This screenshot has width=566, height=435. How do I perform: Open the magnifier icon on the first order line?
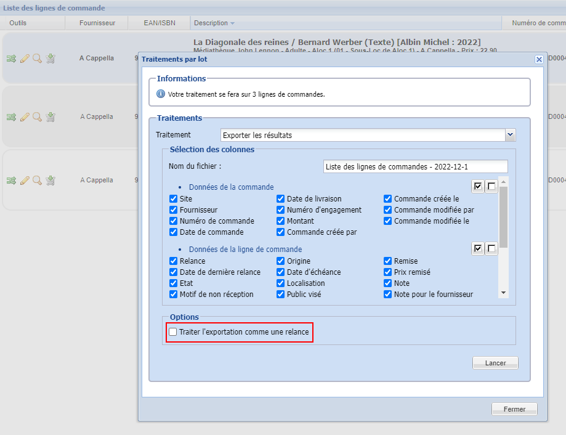pyautogui.click(x=37, y=58)
